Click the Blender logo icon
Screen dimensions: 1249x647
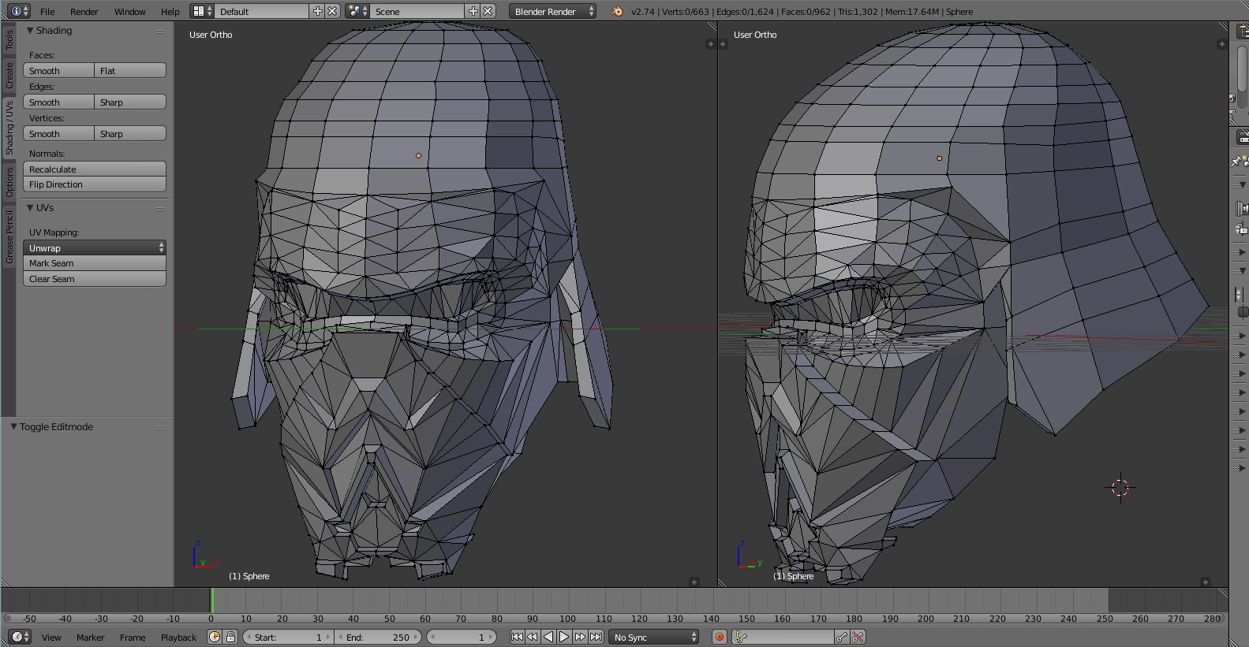[x=617, y=11]
